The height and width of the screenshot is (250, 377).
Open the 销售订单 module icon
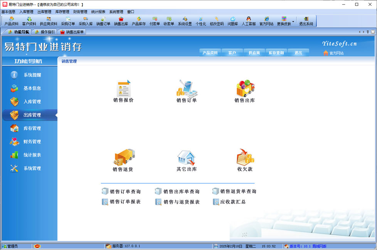187,90
